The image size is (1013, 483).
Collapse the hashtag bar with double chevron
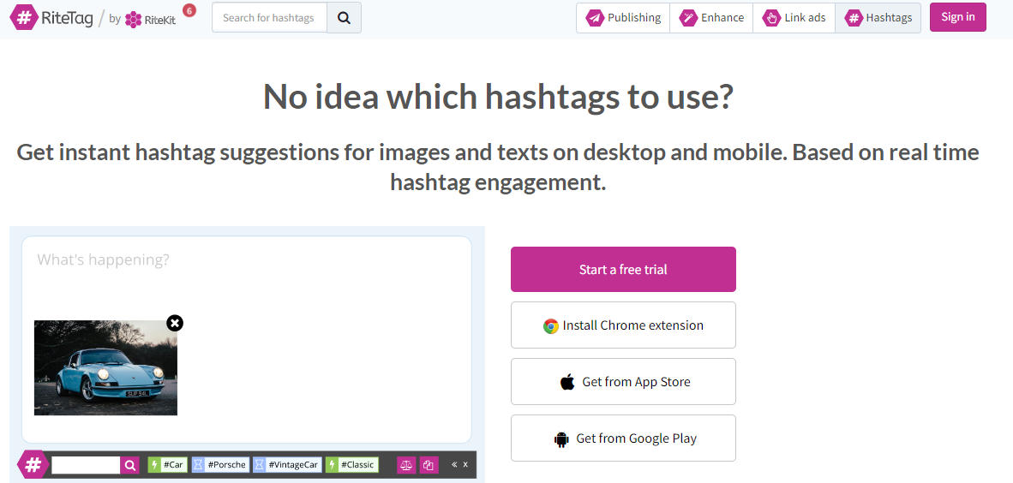pyautogui.click(x=454, y=464)
